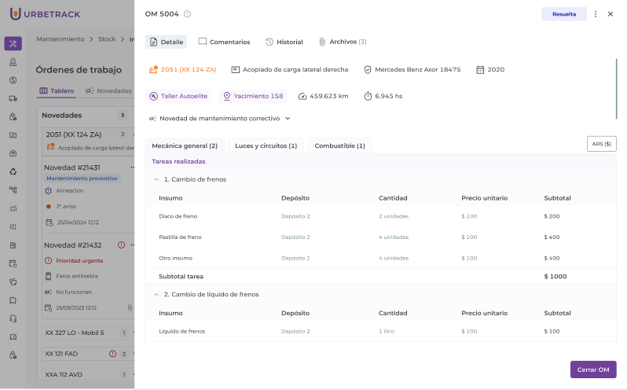Open the three-dot options menu in panel header
This screenshot has width=627, height=390.
[x=596, y=14]
